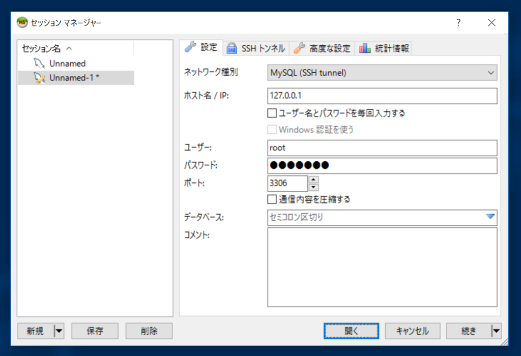Click the 開く button
Image resolution: width=521 pixels, height=356 pixels.
click(x=351, y=331)
